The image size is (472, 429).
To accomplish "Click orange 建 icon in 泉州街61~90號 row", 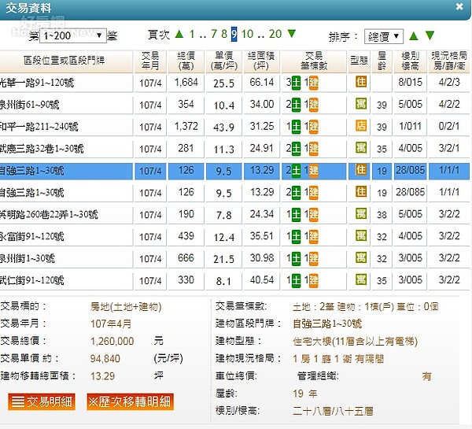I will click(x=314, y=105).
